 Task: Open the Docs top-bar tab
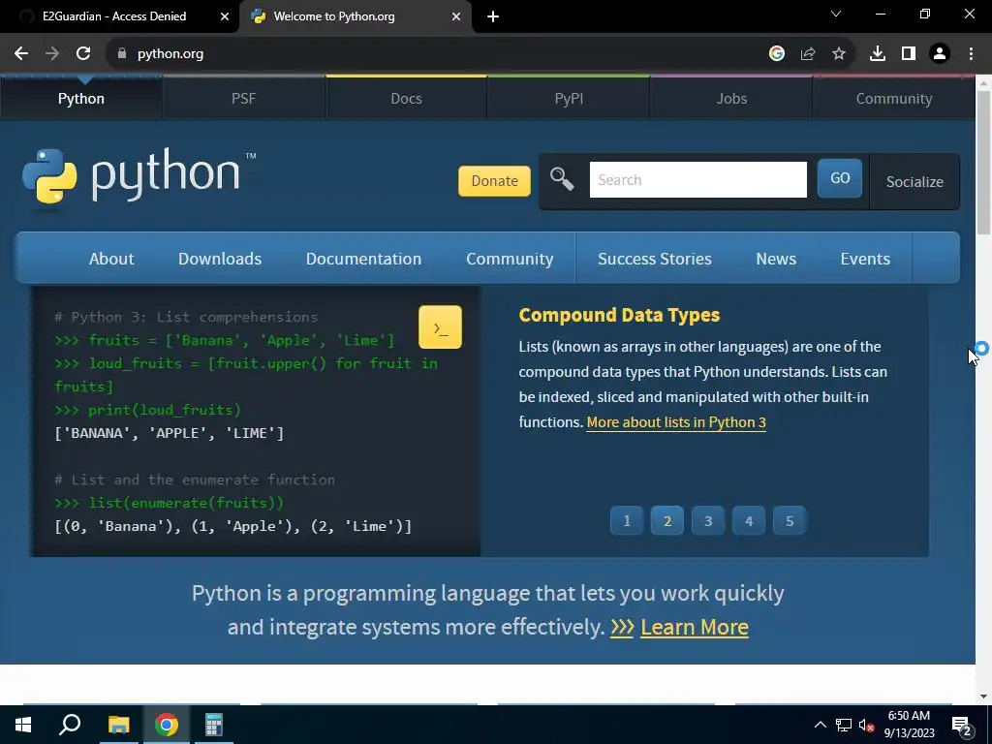tap(406, 98)
